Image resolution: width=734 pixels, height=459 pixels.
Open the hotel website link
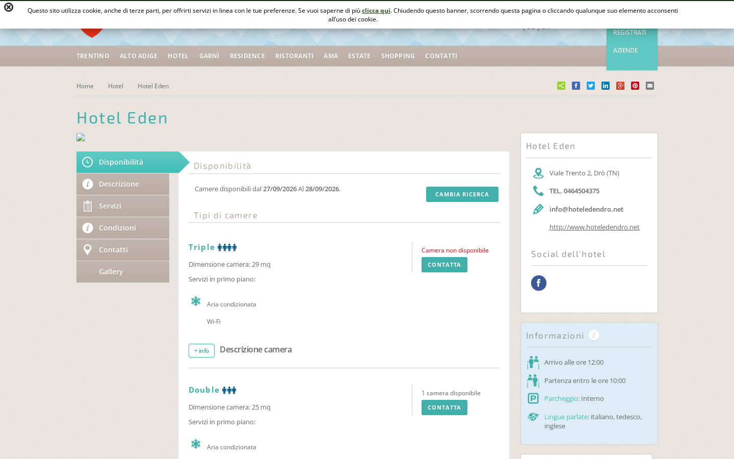[594, 227]
